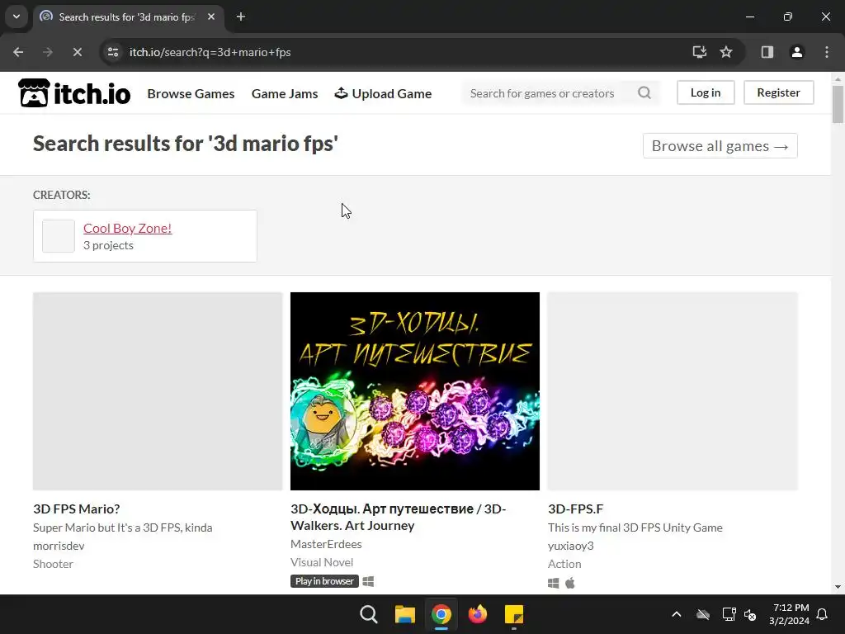Click the '3 projects' text

[108, 245]
